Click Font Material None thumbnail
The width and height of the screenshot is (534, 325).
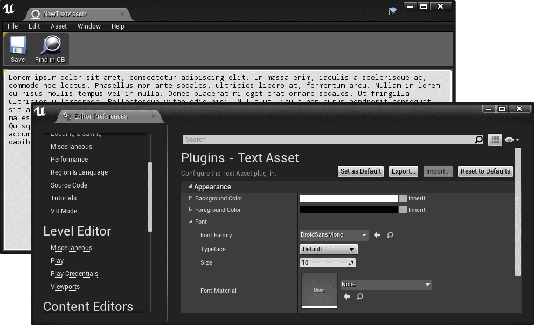tap(320, 291)
